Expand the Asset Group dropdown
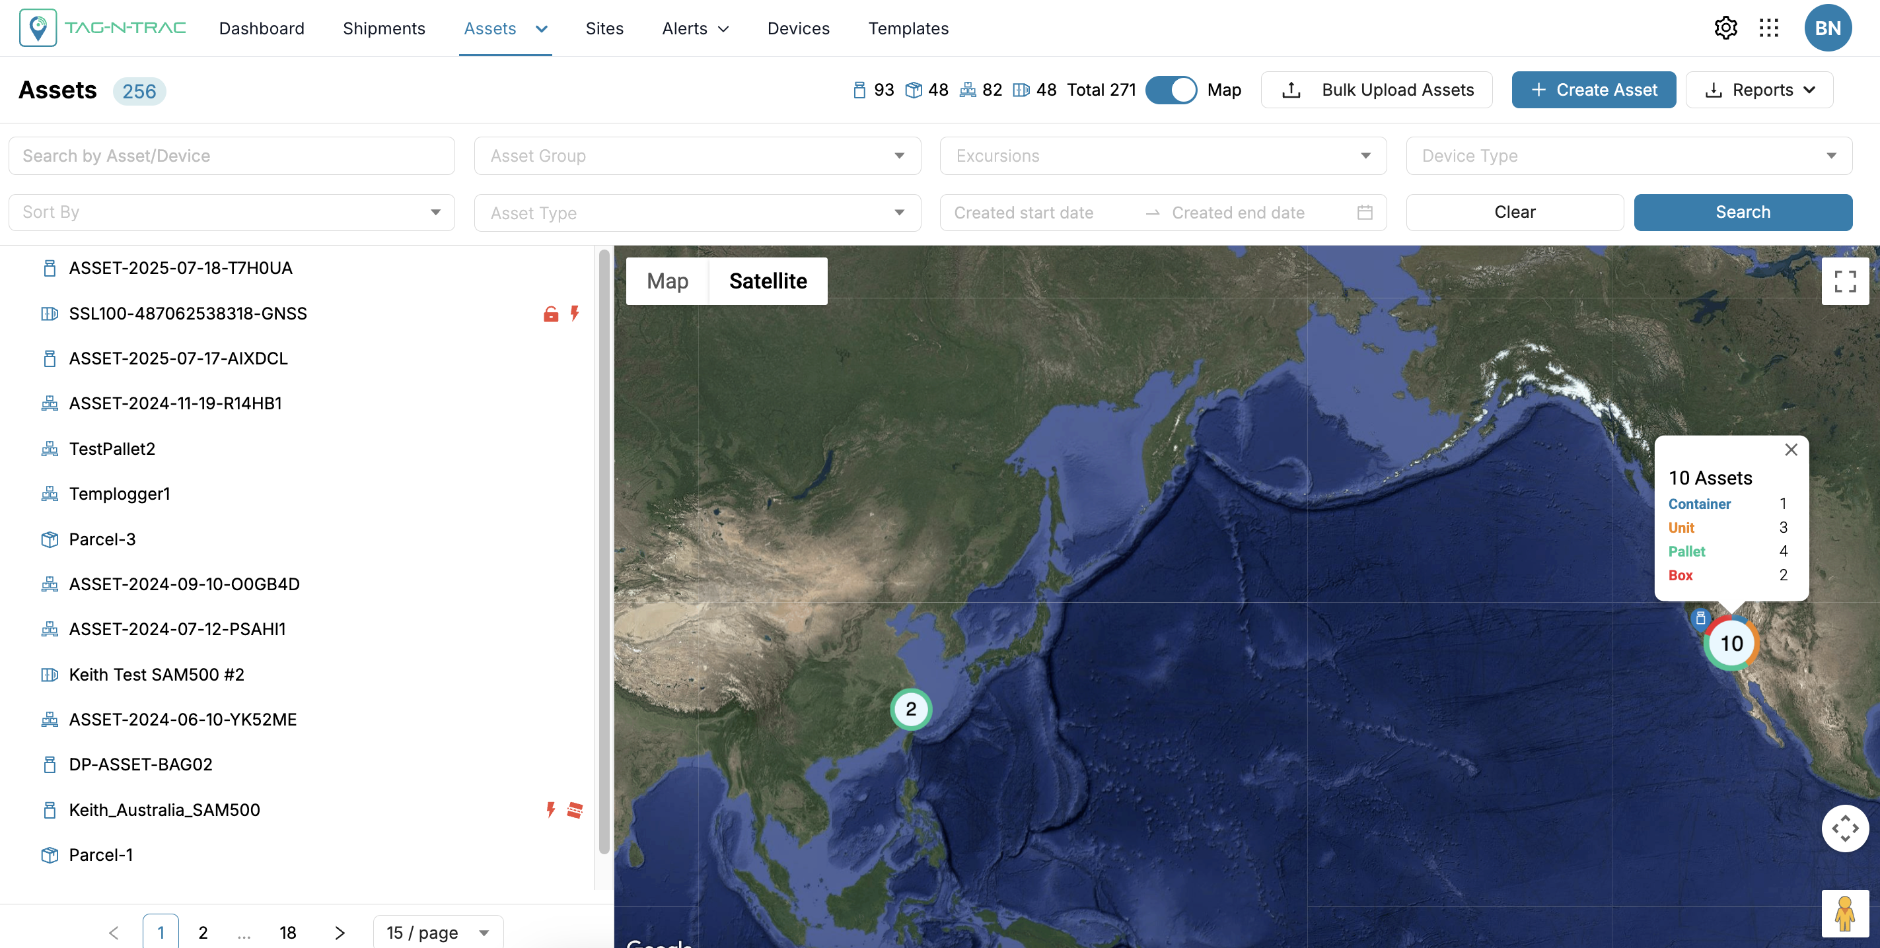 (x=697, y=156)
